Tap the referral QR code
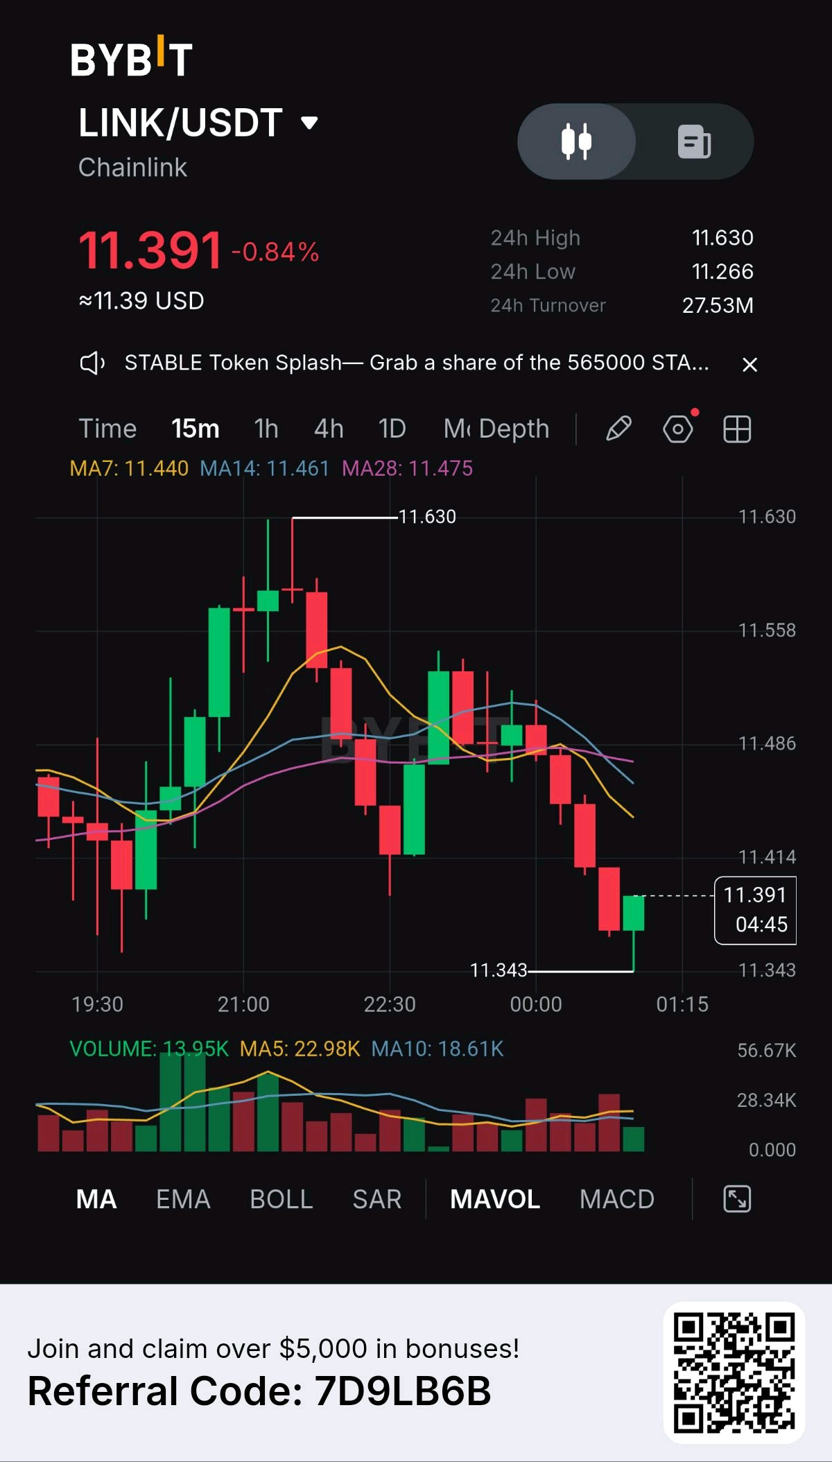This screenshot has height=1462, width=832. click(x=734, y=1373)
